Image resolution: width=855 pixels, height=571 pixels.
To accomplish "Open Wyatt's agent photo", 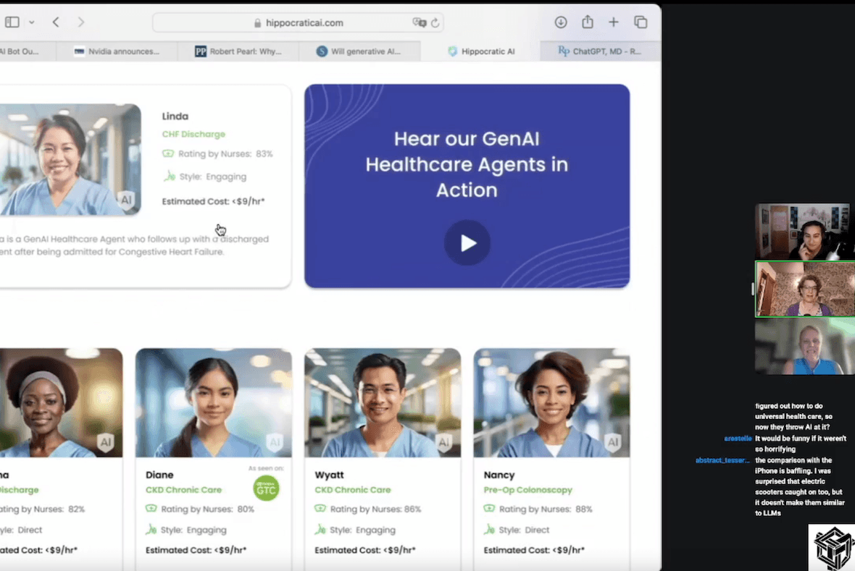I will click(383, 402).
